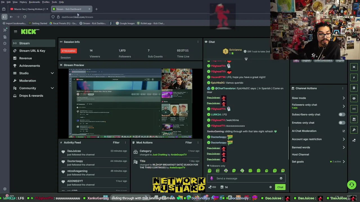360x202 pixels.
Task: Open Banned words chevron
Action: pos(343,147)
